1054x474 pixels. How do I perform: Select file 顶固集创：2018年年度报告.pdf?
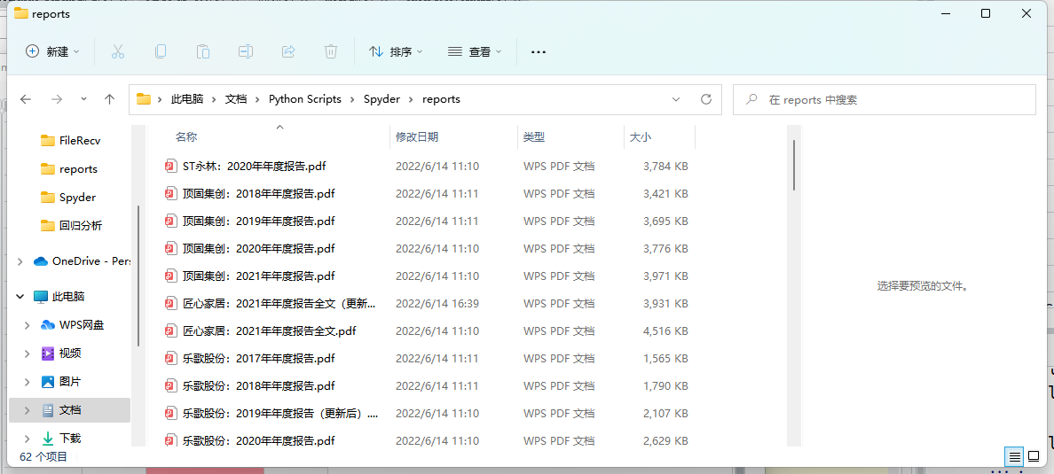click(258, 193)
